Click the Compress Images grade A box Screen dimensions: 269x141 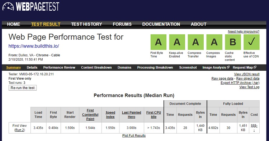point(214,42)
